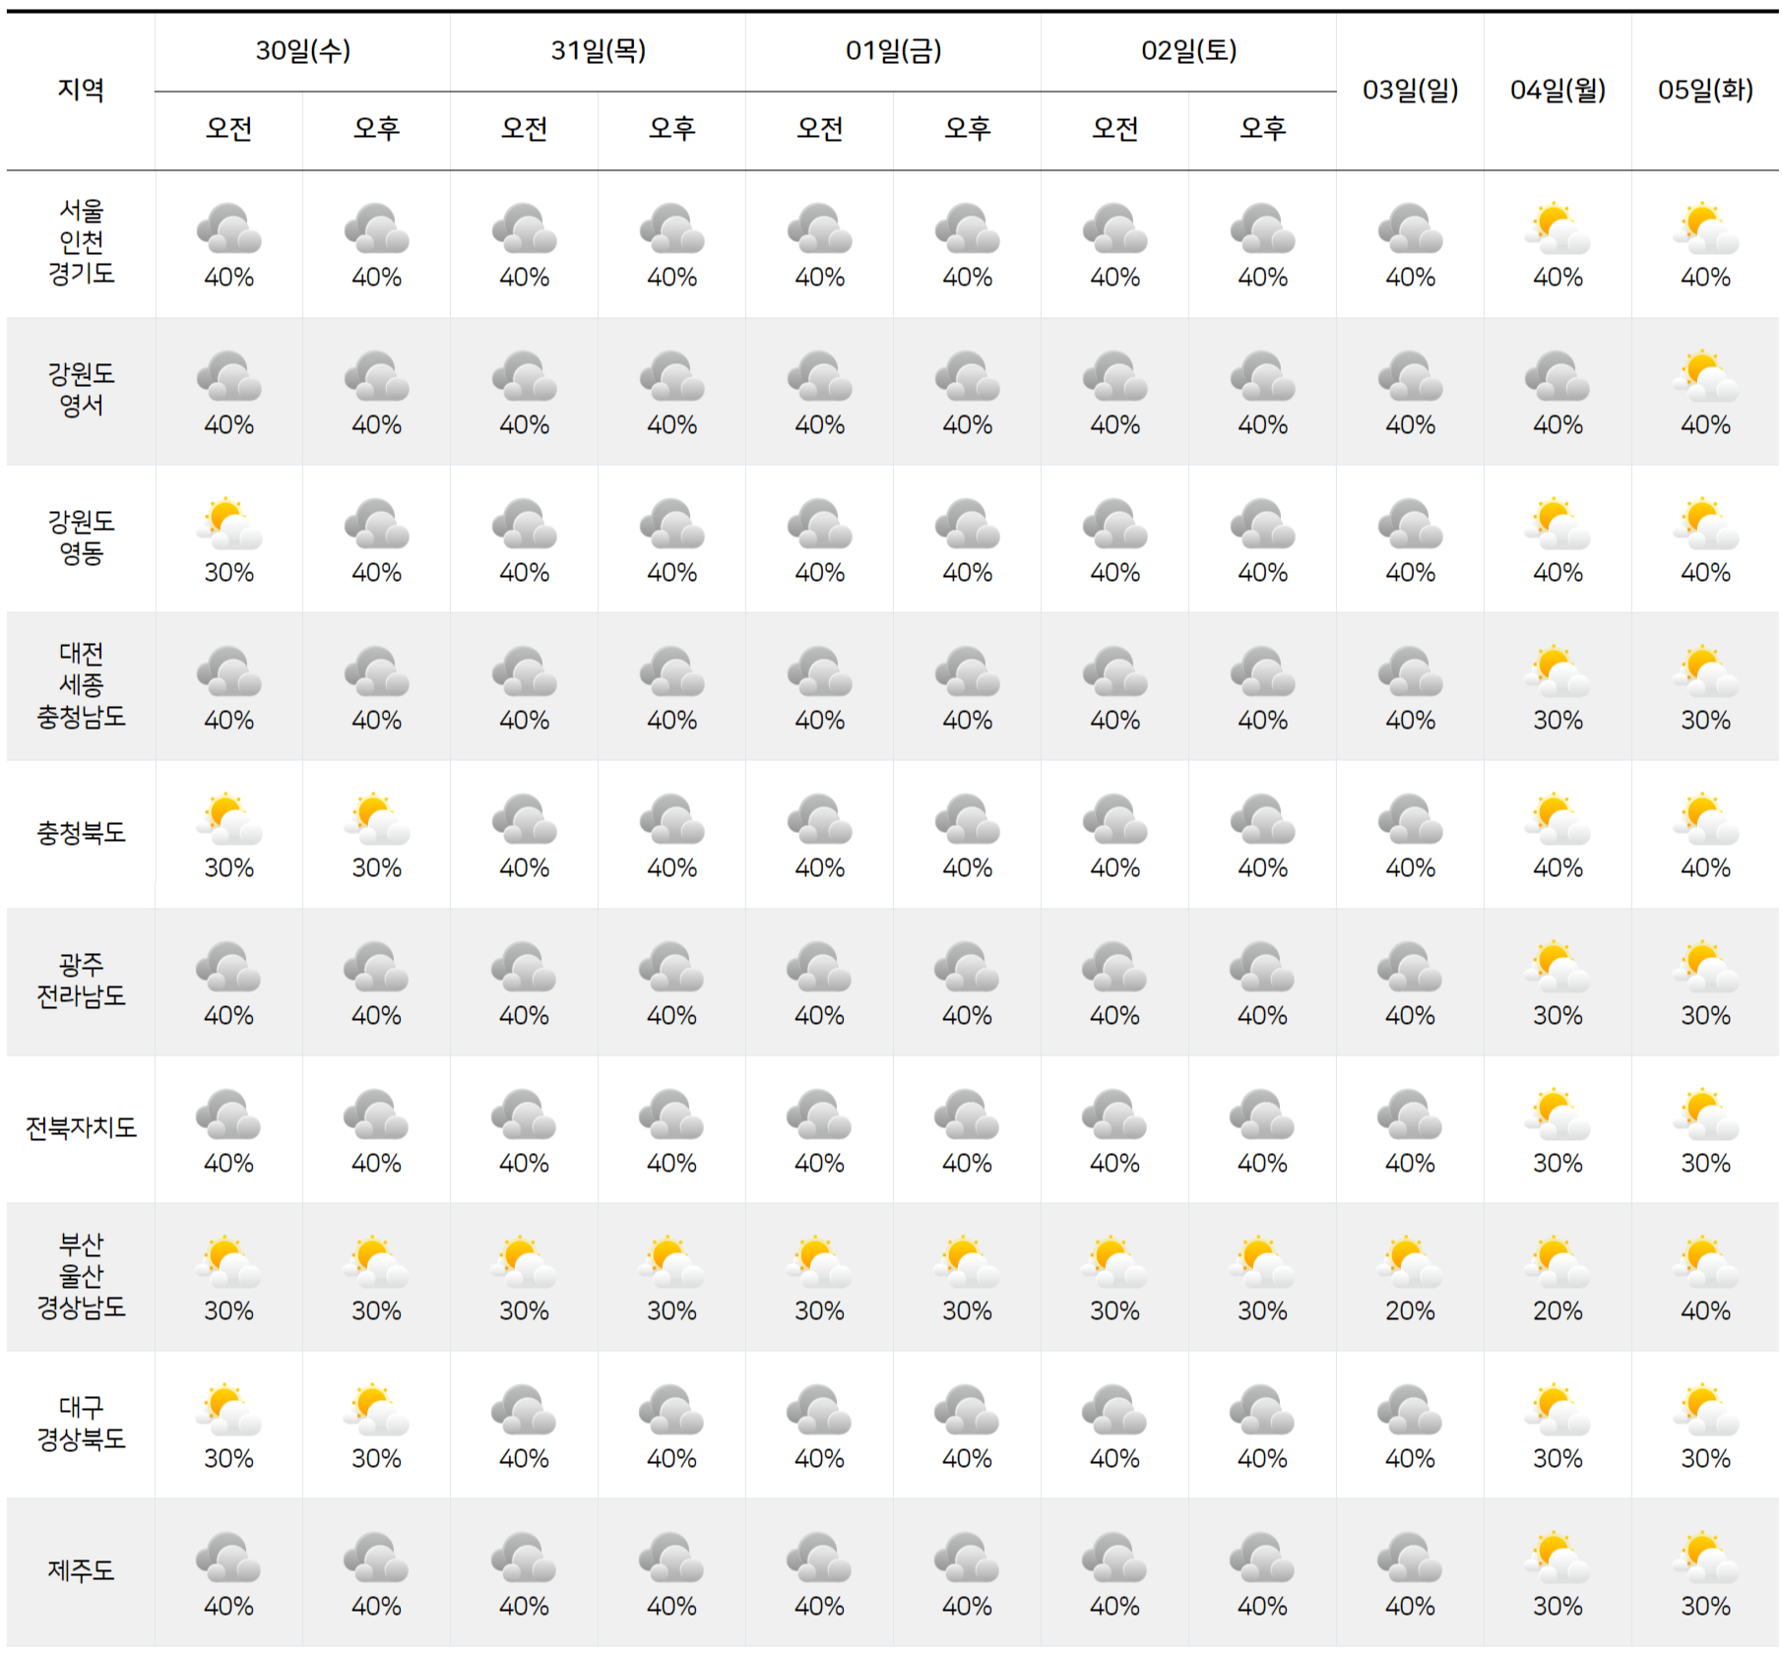Click the partly sunny icon for 광주 전라남도 05일(화)

(1705, 967)
